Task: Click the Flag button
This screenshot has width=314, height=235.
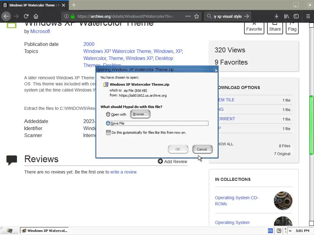Action: point(292,28)
